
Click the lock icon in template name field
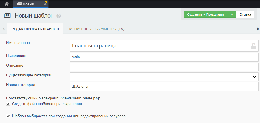tap(253, 46)
